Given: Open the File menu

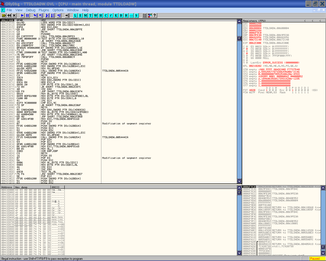Looking at the screenshot, I should (x=9, y=10).
